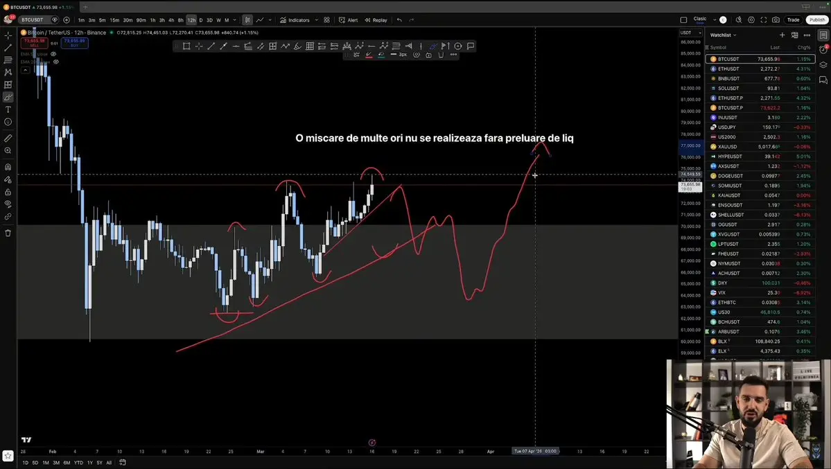Open the XABCD pattern tools
Viewport: 831px width, 469px height.
[8, 72]
